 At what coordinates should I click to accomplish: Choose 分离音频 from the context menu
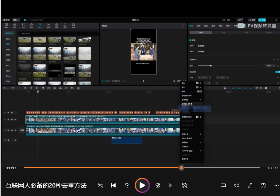(x=185, y=147)
